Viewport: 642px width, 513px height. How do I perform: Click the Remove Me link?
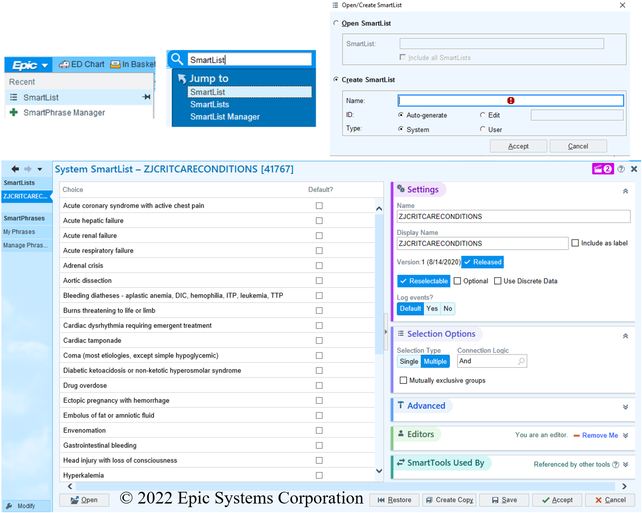point(600,435)
